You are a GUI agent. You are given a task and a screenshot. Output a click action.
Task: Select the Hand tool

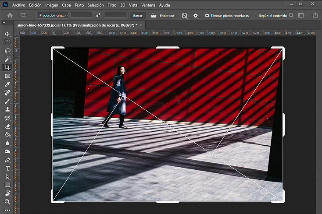[7, 193]
